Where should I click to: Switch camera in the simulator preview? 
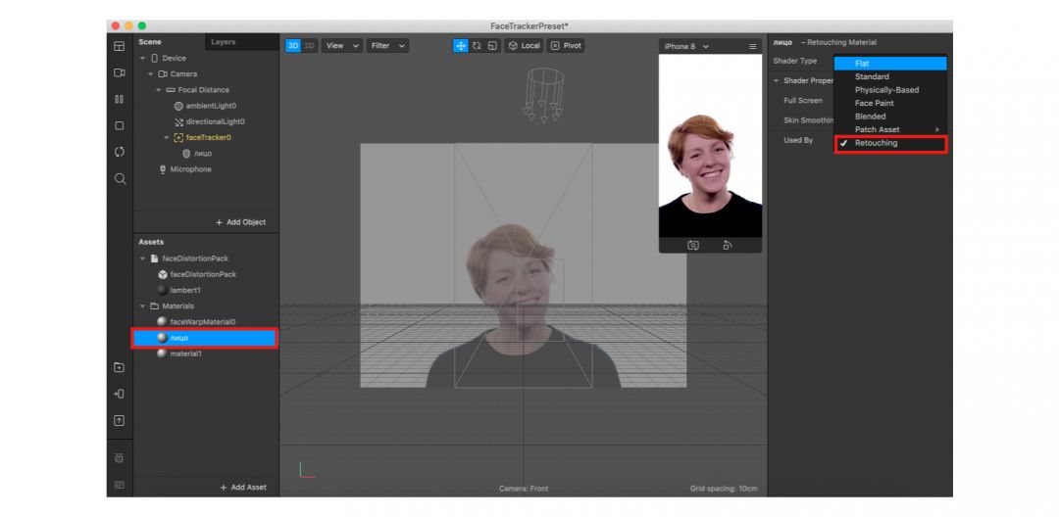[693, 246]
